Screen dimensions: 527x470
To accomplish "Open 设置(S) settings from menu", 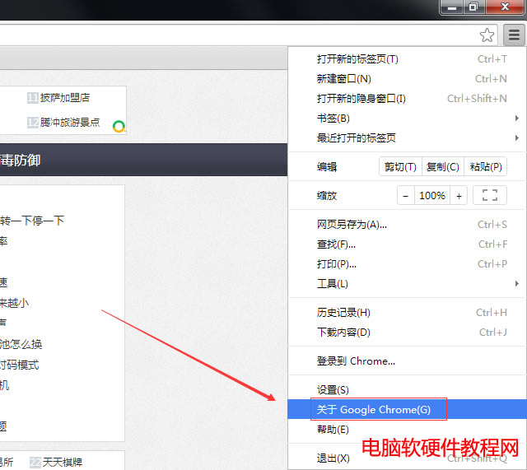I will 333,390.
